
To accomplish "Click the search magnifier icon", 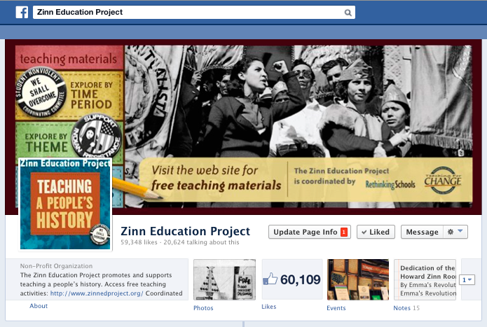I will (348, 13).
